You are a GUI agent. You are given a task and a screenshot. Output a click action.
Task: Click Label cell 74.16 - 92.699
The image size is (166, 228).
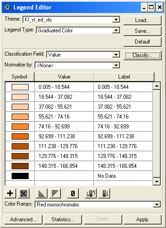point(123,127)
